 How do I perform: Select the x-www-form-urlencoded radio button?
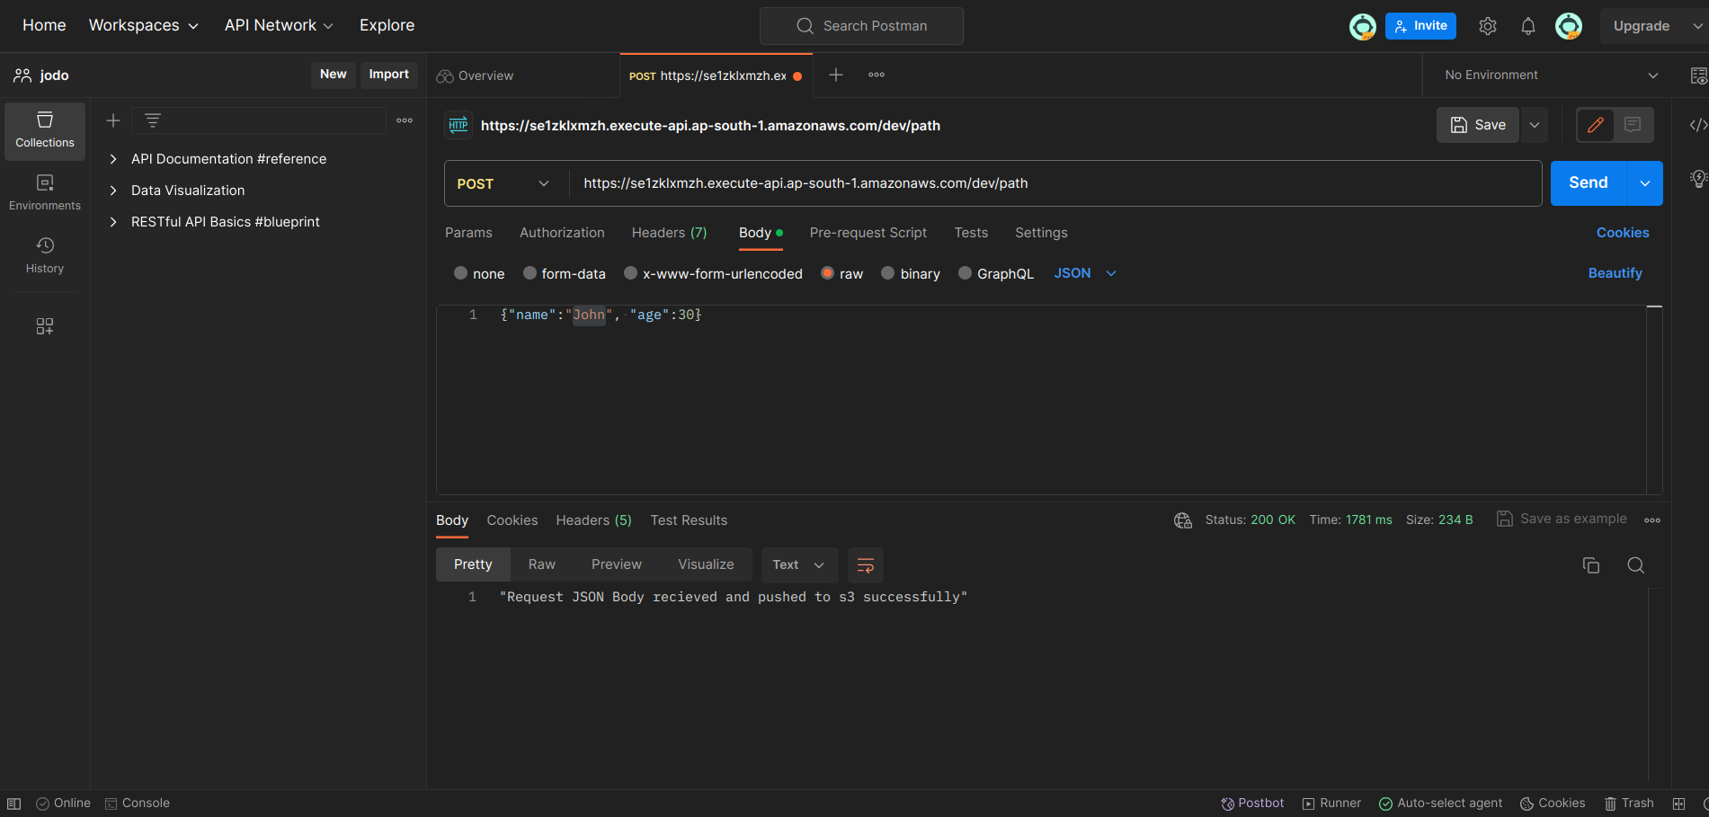[x=630, y=273]
